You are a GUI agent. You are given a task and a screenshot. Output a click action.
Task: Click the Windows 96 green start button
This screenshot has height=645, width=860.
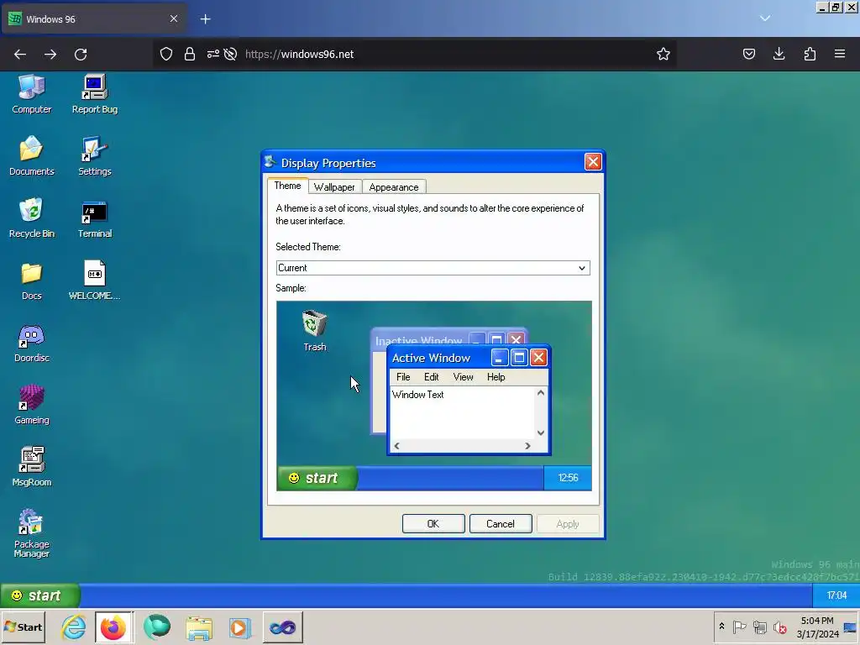(39, 595)
